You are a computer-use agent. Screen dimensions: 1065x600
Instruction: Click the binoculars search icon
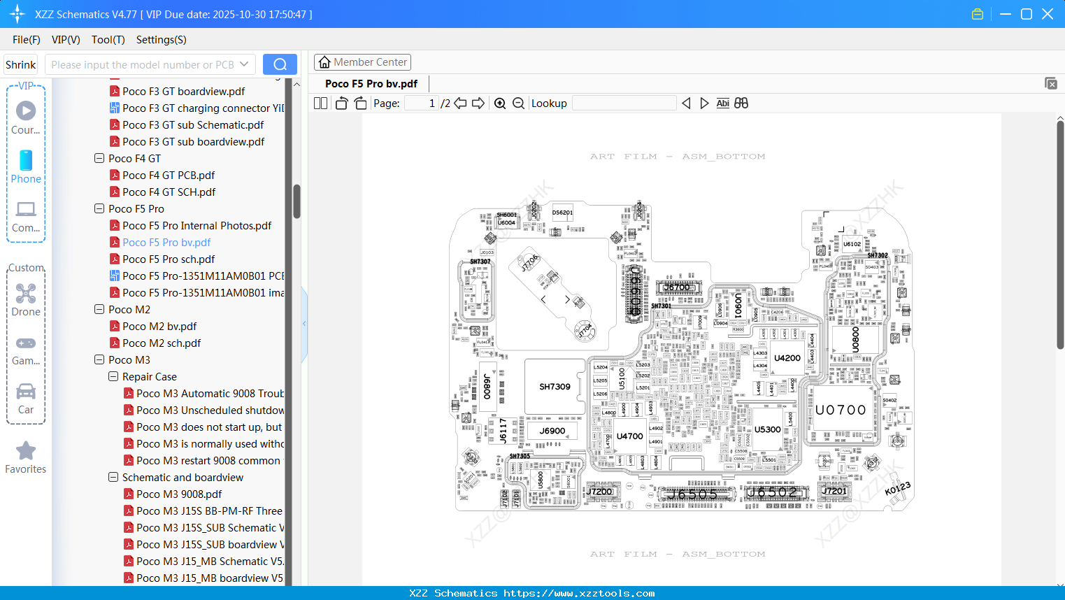click(741, 103)
